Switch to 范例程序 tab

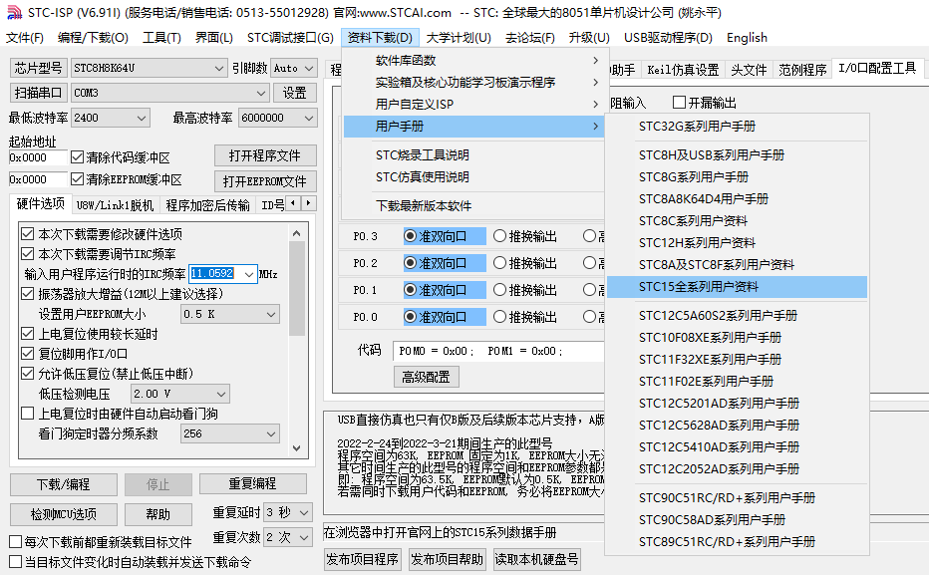pyautogui.click(x=802, y=70)
